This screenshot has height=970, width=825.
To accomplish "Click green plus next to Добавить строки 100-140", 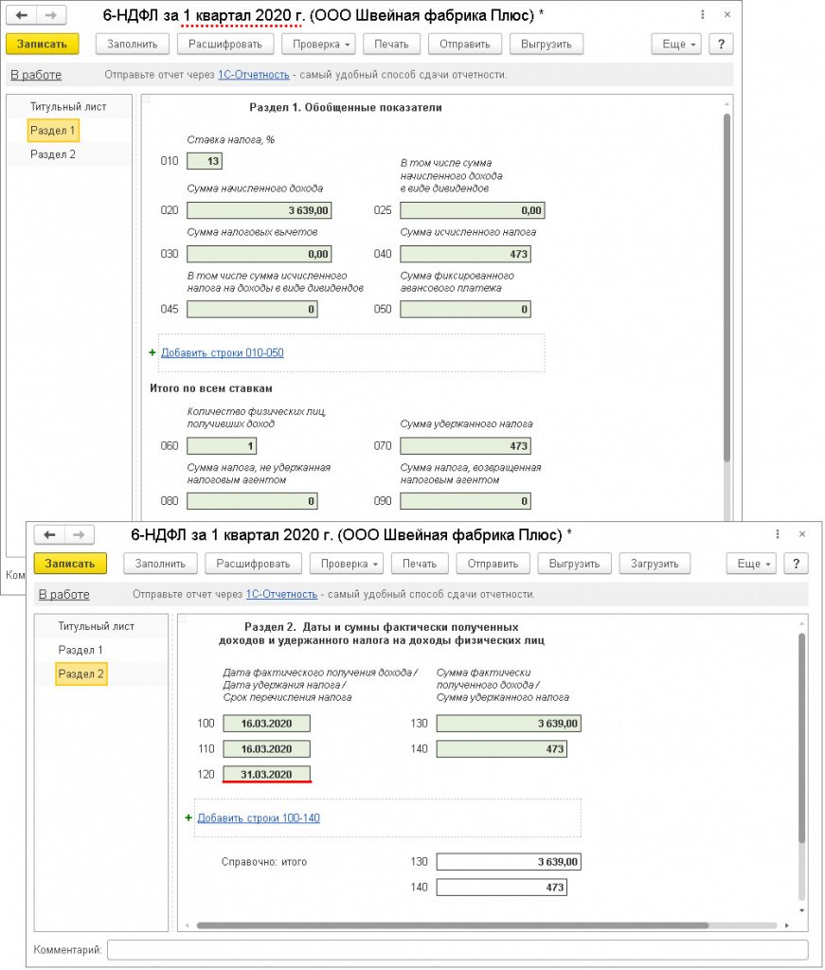I will coord(188,817).
